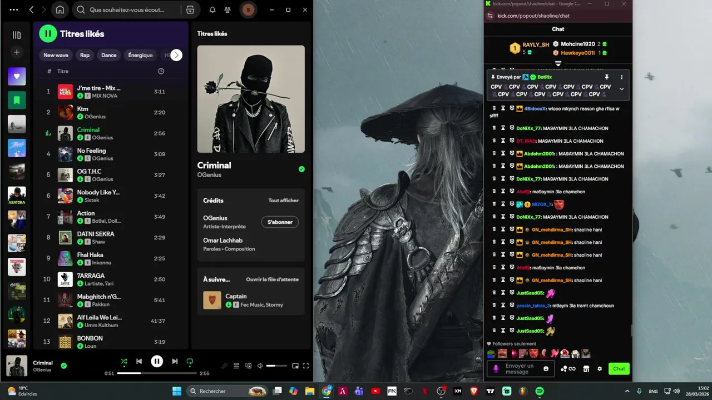Open the Spotify profile avatar

coord(248,10)
